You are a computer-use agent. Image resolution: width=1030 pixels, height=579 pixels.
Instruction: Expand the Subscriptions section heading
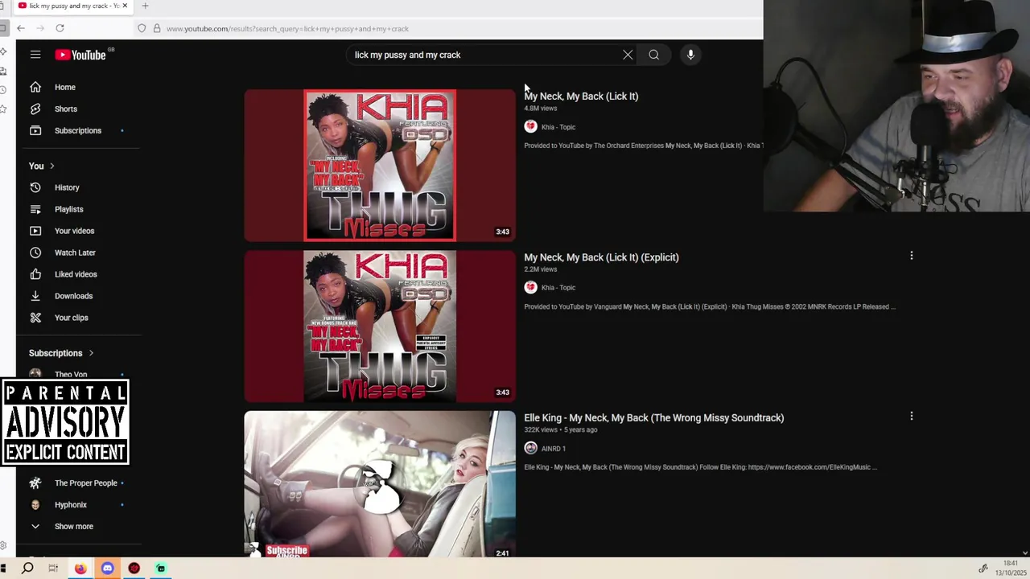click(x=61, y=353)
